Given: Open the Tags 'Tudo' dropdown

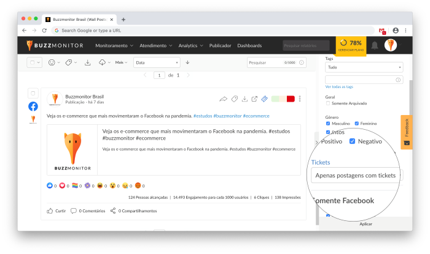Looking at the screenshot, I should click(364, 67).
